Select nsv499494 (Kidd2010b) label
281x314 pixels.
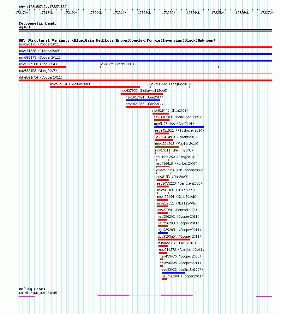tap(177, 196)
